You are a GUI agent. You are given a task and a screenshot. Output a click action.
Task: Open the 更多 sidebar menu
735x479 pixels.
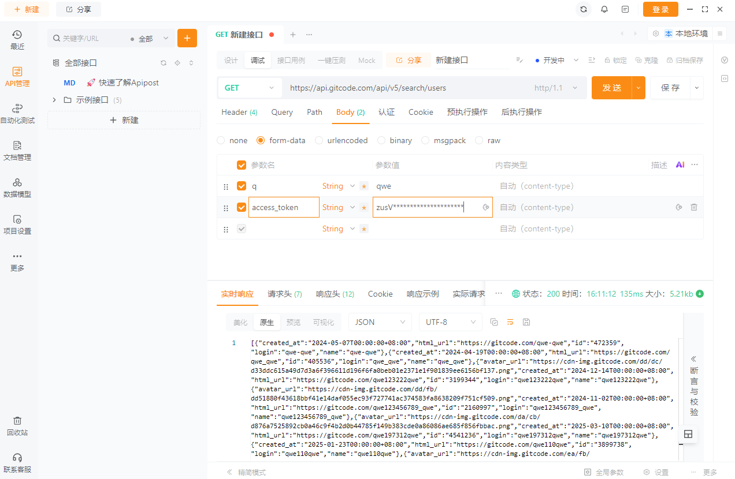[17, 261]
